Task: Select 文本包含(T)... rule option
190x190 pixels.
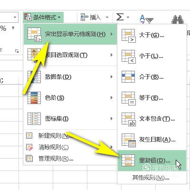Action: pyautogui.click(x=152, y=119)
